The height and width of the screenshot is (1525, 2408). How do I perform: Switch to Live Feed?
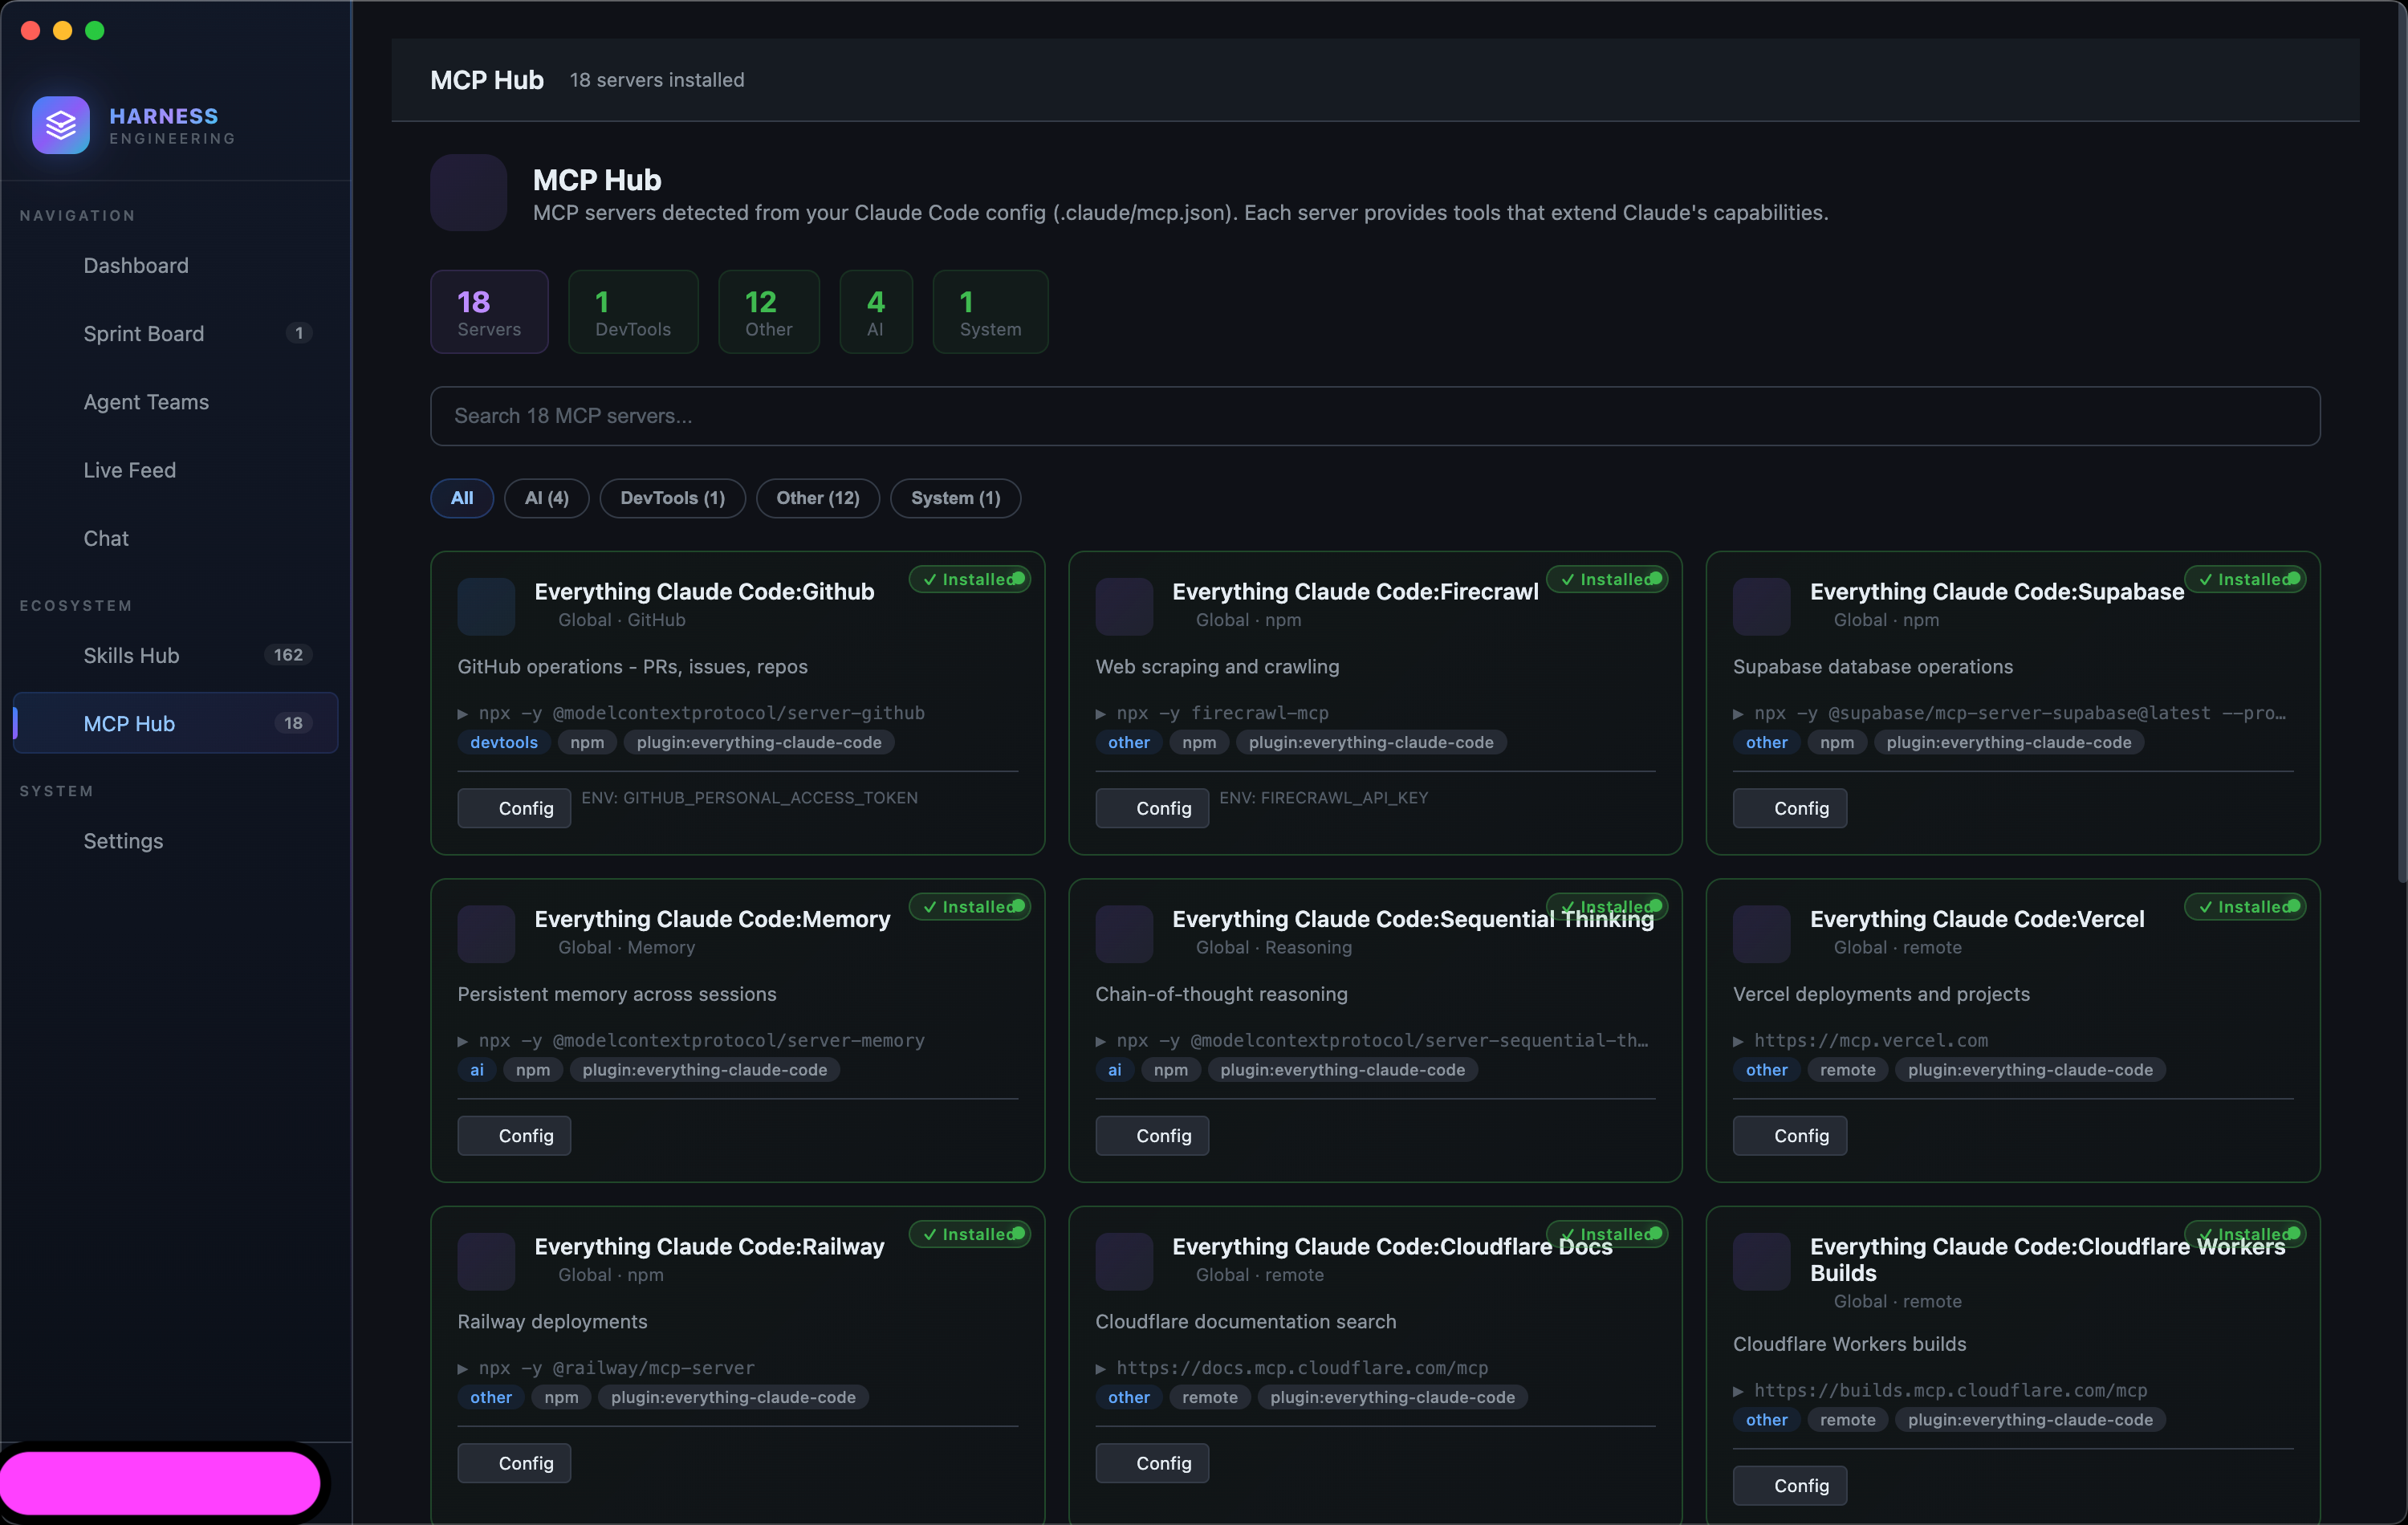(x=176, y=470)
